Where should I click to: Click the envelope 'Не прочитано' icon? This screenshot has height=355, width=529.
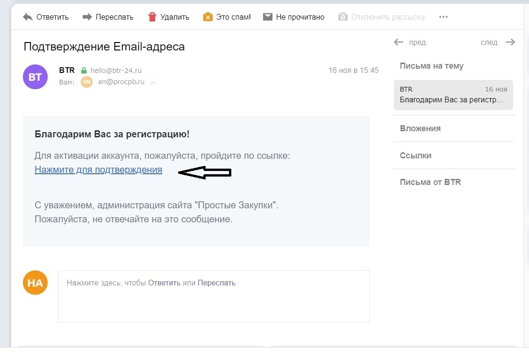click(268, 17)
